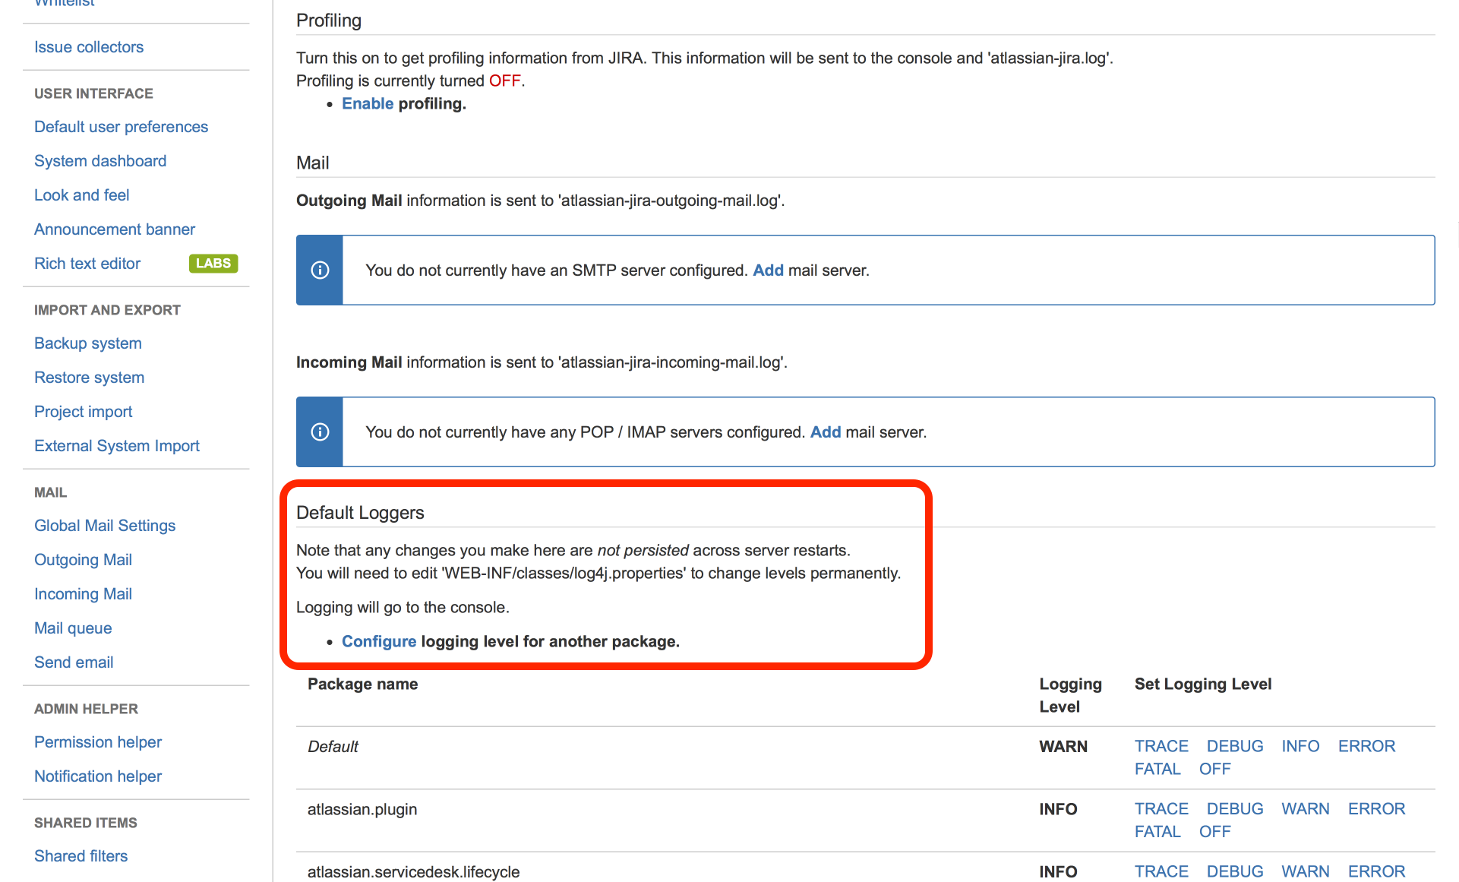Screen dimensions: 1459x882
Task: Set atlassian.servicedesk.lifecycle logging to ERROR
Action: [x=1376, y=871]
